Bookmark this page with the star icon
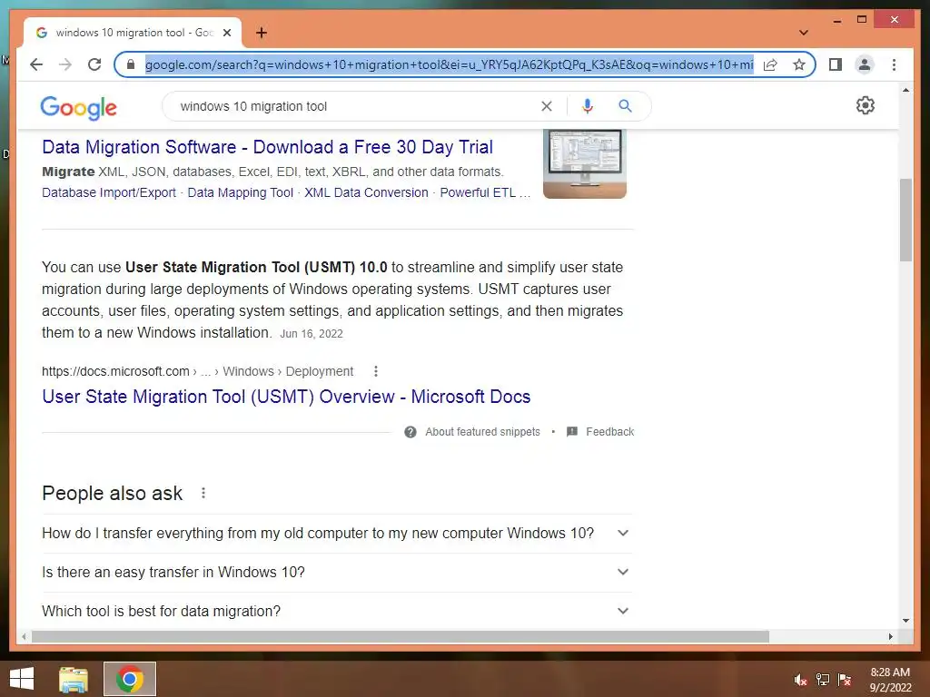 799,64
